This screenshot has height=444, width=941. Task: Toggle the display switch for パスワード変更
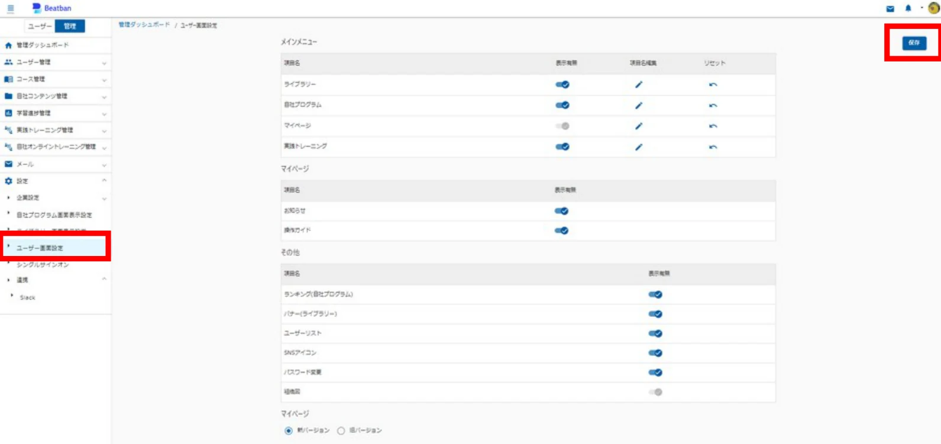(655, 372)
